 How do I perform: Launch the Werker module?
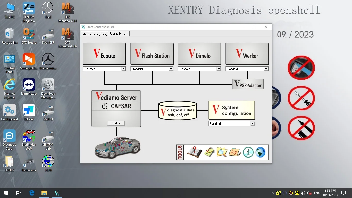point(247,54)
